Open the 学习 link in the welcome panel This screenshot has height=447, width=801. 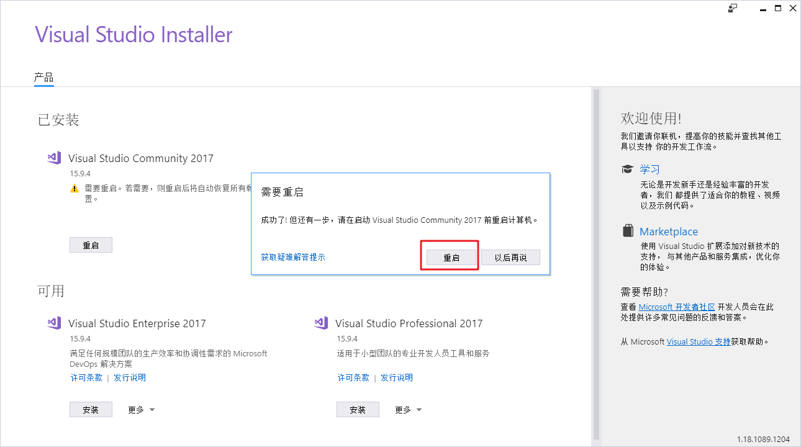[x=649, y=169]
